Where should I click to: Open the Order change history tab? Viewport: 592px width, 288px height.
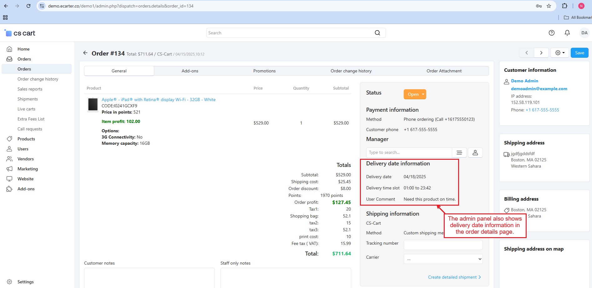351,71
